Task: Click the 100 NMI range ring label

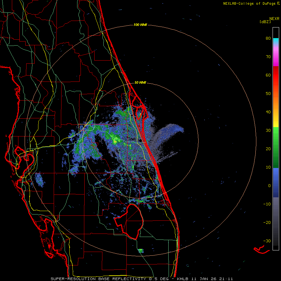Action: click(140, 25)
